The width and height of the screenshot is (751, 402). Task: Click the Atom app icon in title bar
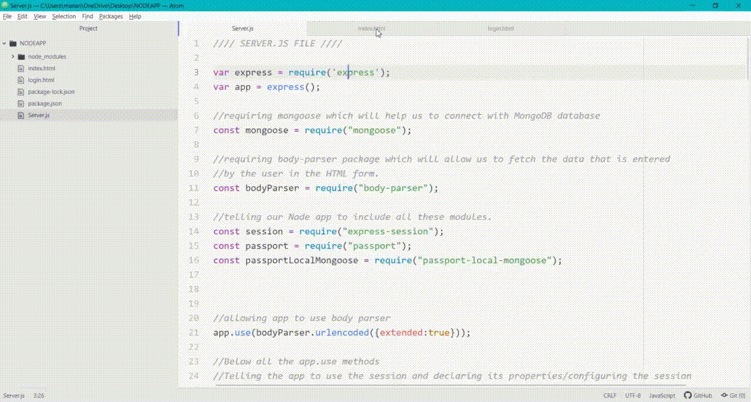(x=5, y=5)
